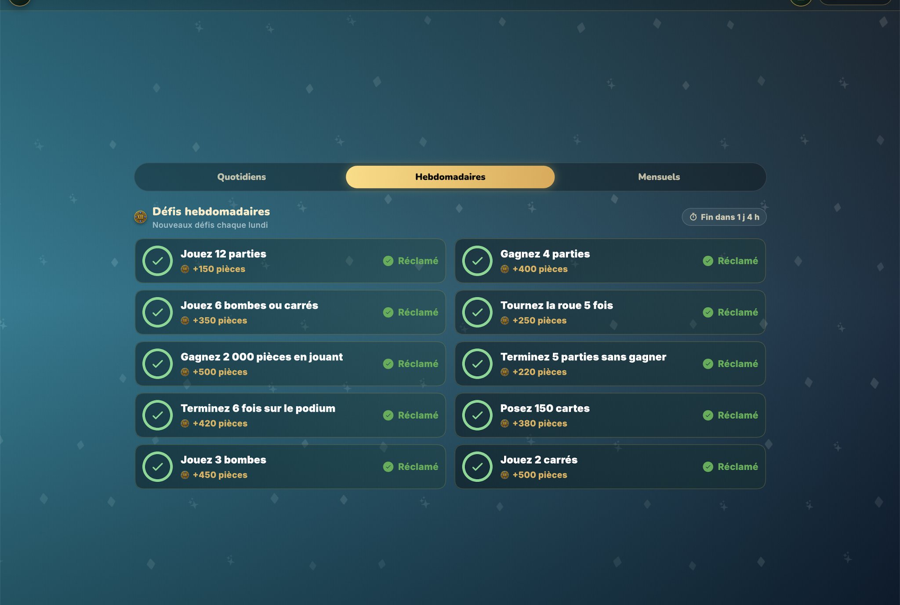This screenshot has height=605, width=900.
Task: Click the '+400 pièces' reward text
Action: click(540, 269)
